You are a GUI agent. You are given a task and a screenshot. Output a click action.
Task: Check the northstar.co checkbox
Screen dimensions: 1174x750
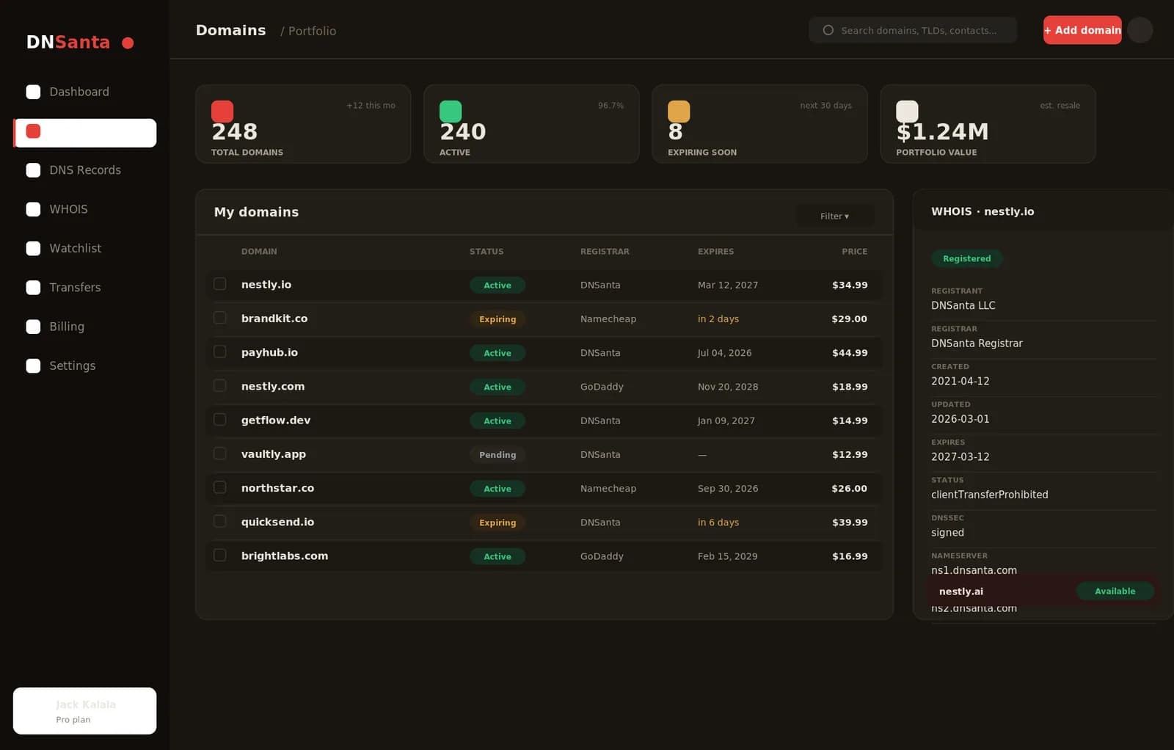(x=219, y=487)
